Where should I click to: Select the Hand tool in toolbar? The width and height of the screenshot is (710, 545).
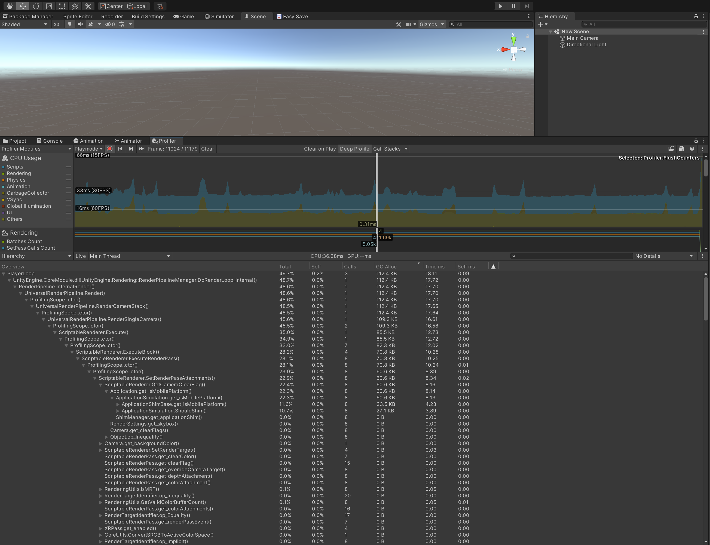click(10, 6)
